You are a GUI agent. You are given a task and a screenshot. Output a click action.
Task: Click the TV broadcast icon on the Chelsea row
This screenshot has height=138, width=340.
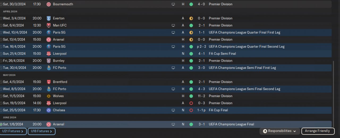click(173, 110)
